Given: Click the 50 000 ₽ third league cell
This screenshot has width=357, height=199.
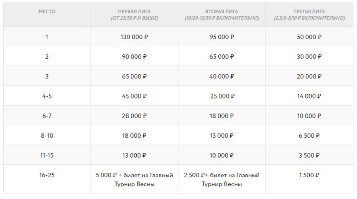Looking at the screenshot, I should 309,37.
